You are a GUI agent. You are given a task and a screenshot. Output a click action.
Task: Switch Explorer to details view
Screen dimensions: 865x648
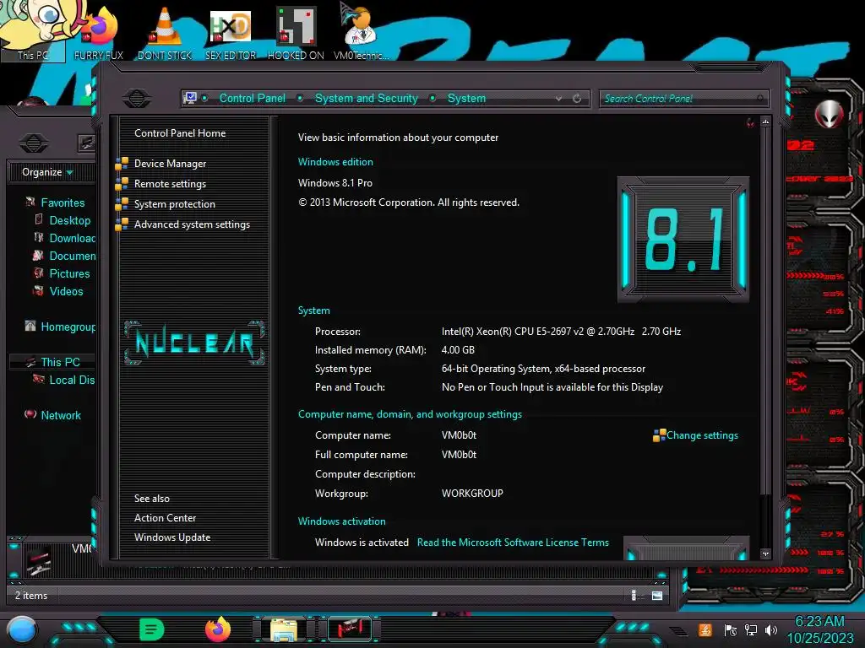634,595
